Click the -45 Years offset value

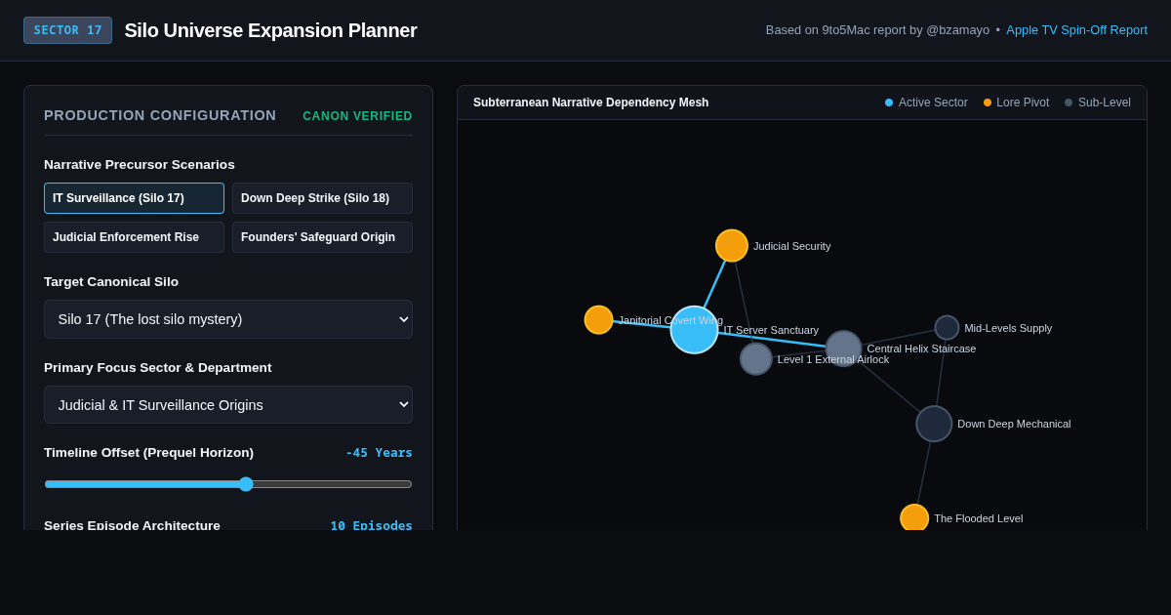379,453
